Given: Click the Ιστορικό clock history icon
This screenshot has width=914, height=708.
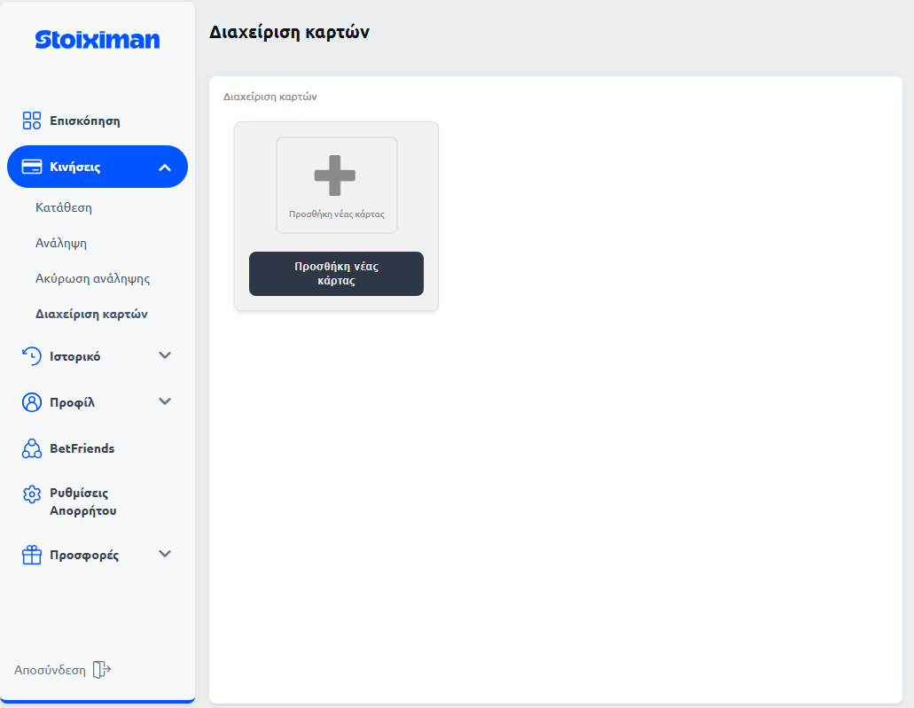Looking at the screenshot, I should [32, 356].
